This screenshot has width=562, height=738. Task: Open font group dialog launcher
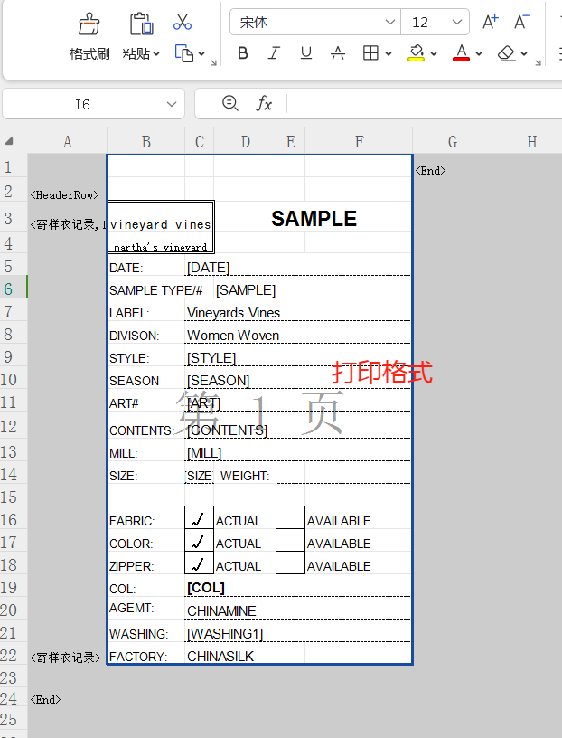[538, 62]
